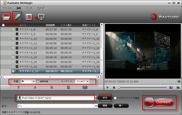Viewport: 182px width, 115px height.
Task: Take a snapshot with camera icon
Action: coord(171,87)
